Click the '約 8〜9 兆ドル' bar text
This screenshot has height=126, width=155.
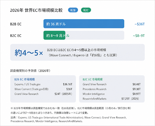click(x=58, y=35)
